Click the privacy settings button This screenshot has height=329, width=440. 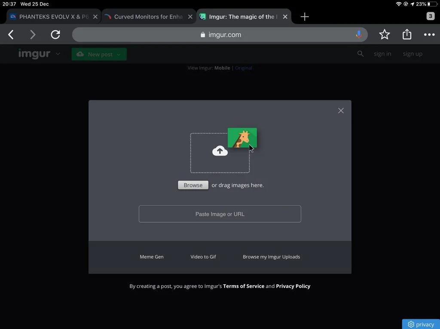pyautogui.click(x=421, y=324)
